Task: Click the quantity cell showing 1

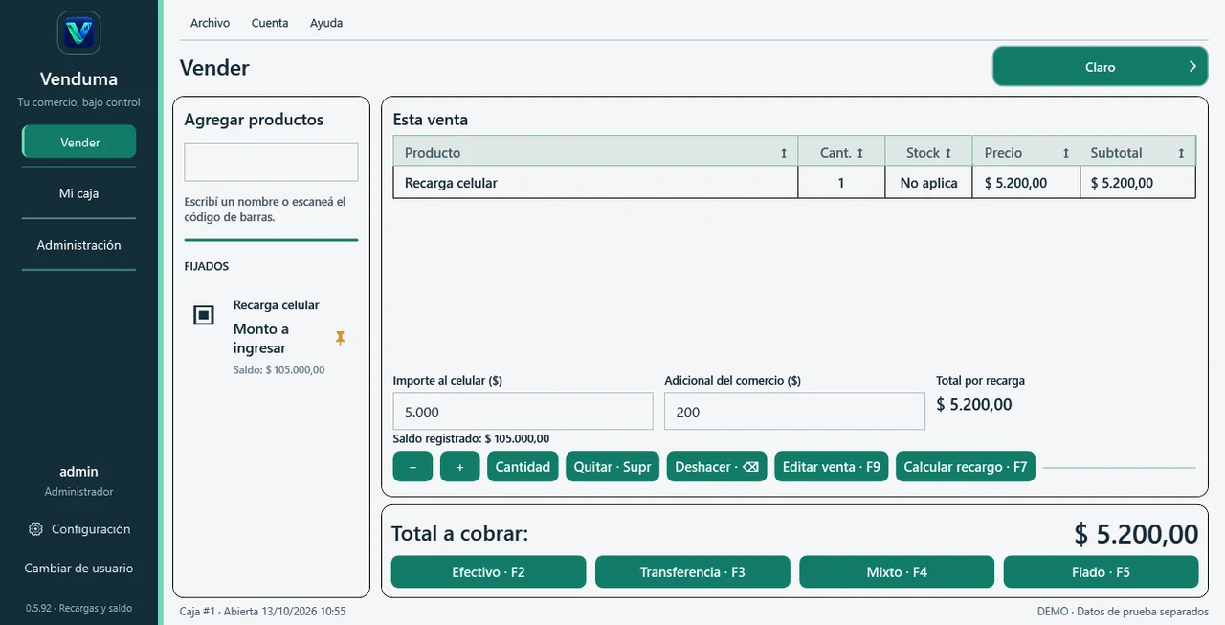Action: point(841,183)
